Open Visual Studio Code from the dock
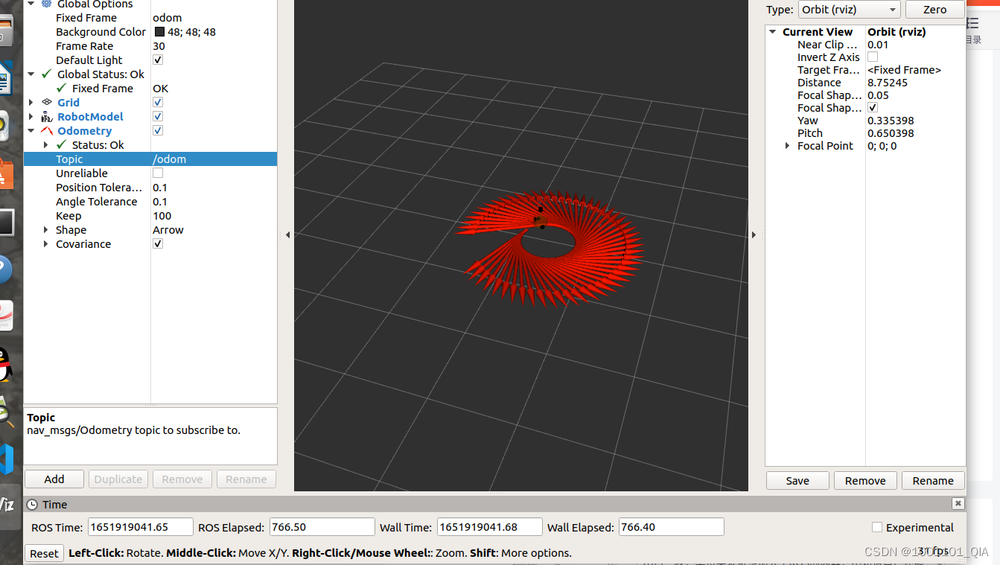Viewport: 1000px width, 565px height. [6, 459]
